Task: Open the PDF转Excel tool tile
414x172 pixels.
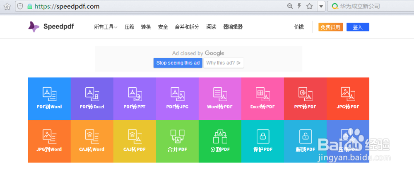Action: [x=92, y=99]
